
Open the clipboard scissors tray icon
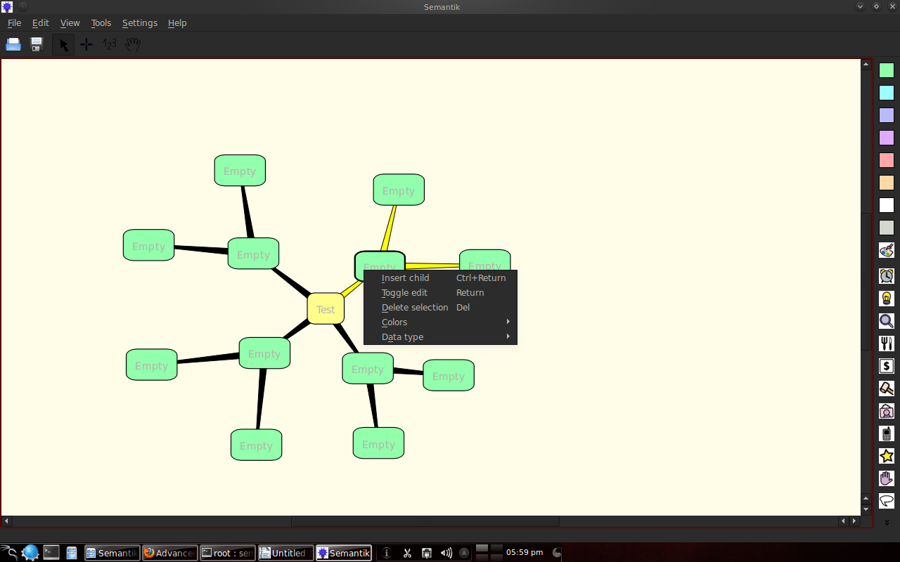point(406,553)
